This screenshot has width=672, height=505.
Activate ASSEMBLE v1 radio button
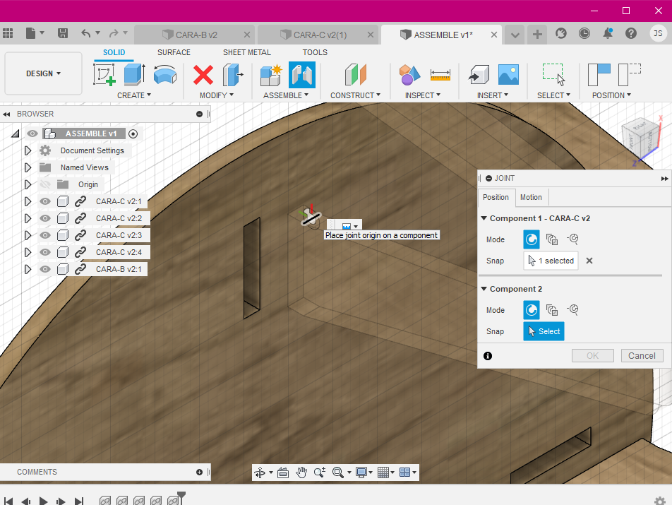click(x=133, y=133)
